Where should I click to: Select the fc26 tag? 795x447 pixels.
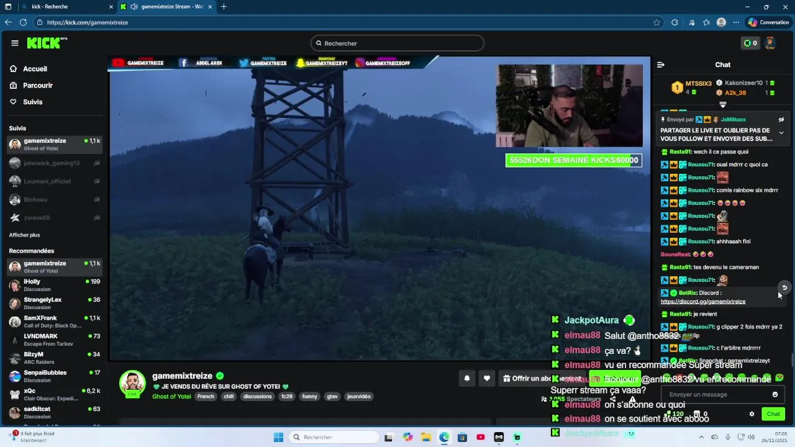coord(287,397)
